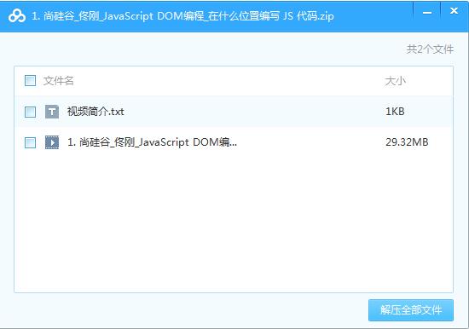469x329 pixels.
Task: Click empty area of the file list
Action: tap(234, 222)
